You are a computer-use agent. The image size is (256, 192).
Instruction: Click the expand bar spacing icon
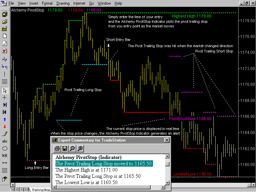[5, 67]
